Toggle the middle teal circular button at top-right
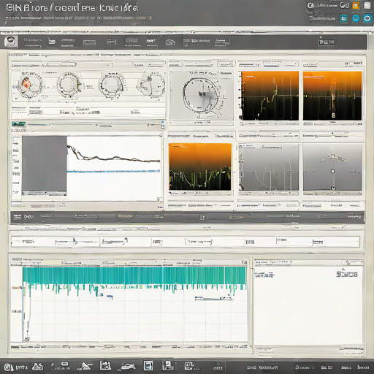374x374 pixels. 356,18
